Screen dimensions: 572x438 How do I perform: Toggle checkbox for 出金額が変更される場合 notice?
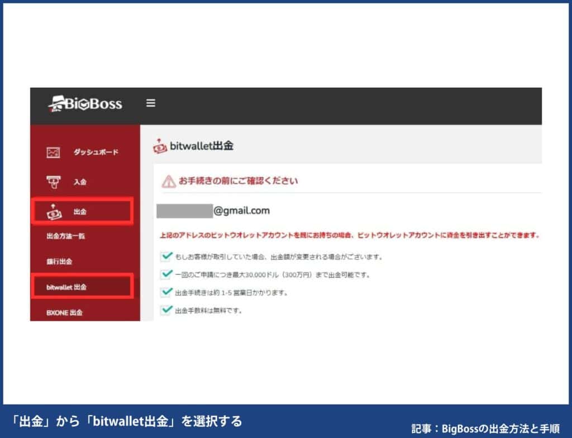[166, 256]
